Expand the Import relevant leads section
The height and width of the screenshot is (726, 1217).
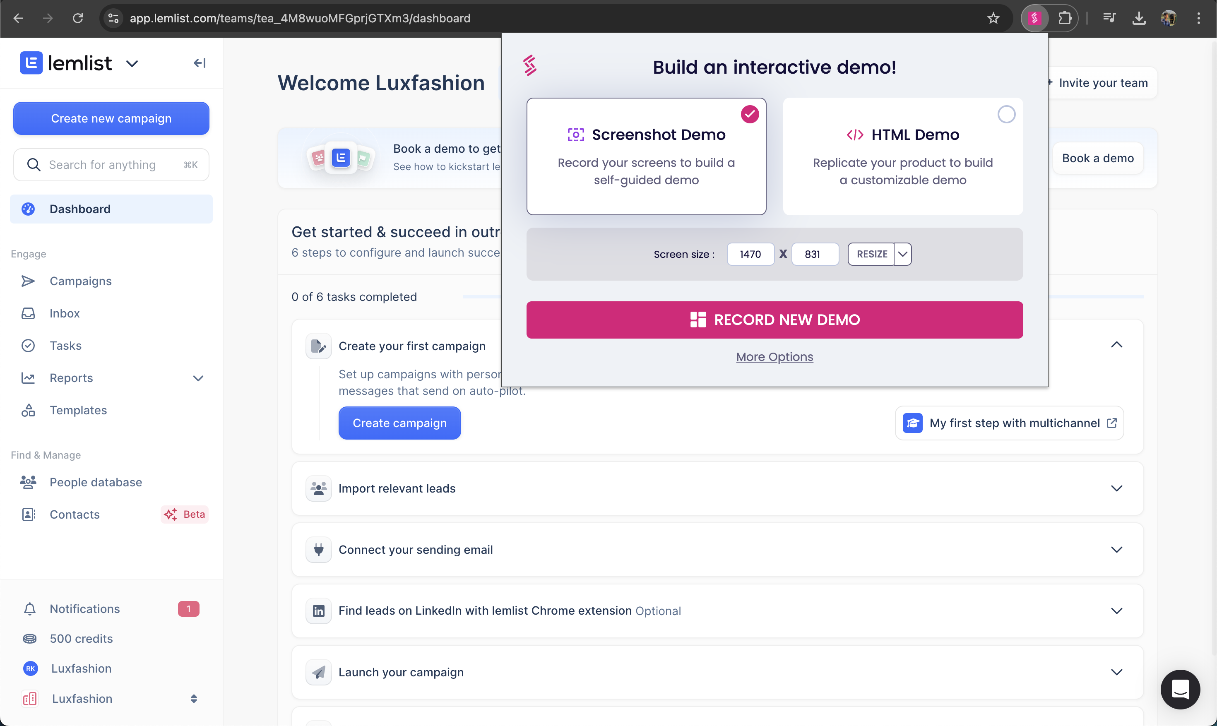click(x=1116, y=488)
